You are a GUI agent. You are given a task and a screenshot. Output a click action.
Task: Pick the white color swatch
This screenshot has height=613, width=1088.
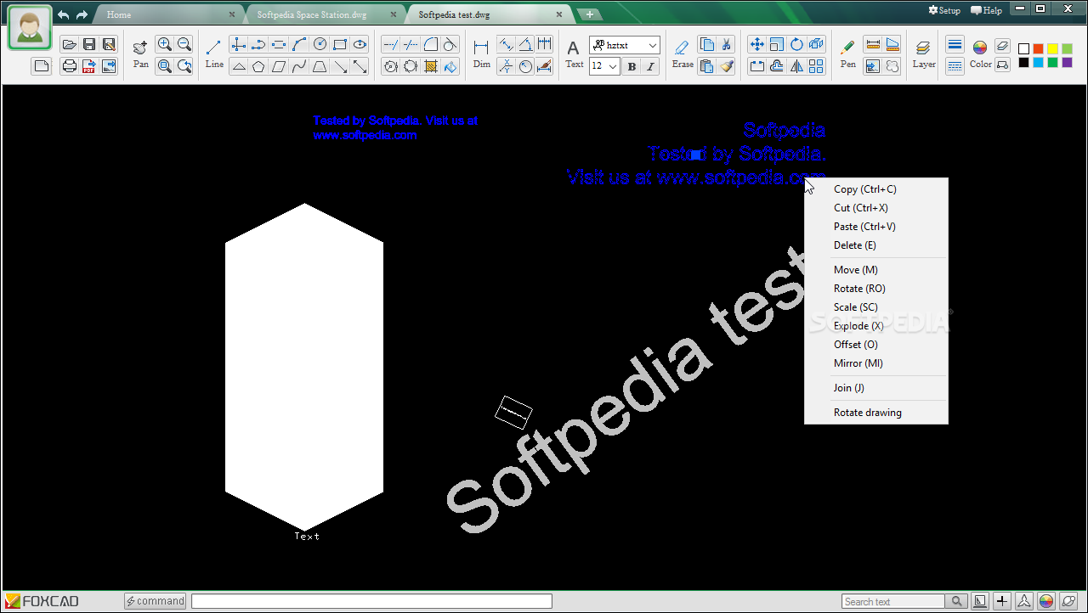[x=1023, y=49]
